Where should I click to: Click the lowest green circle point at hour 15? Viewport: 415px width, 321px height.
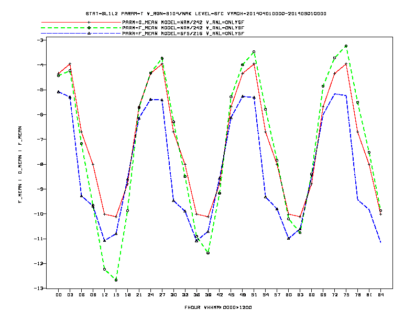pos(116,280)
